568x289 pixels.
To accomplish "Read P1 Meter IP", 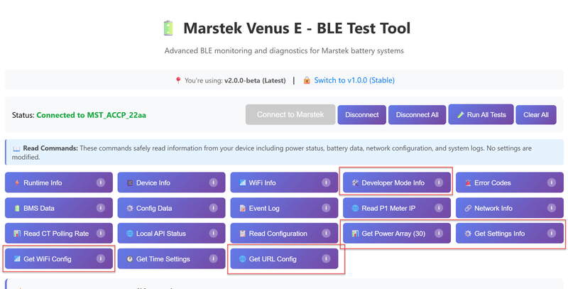I will point(388,208).
